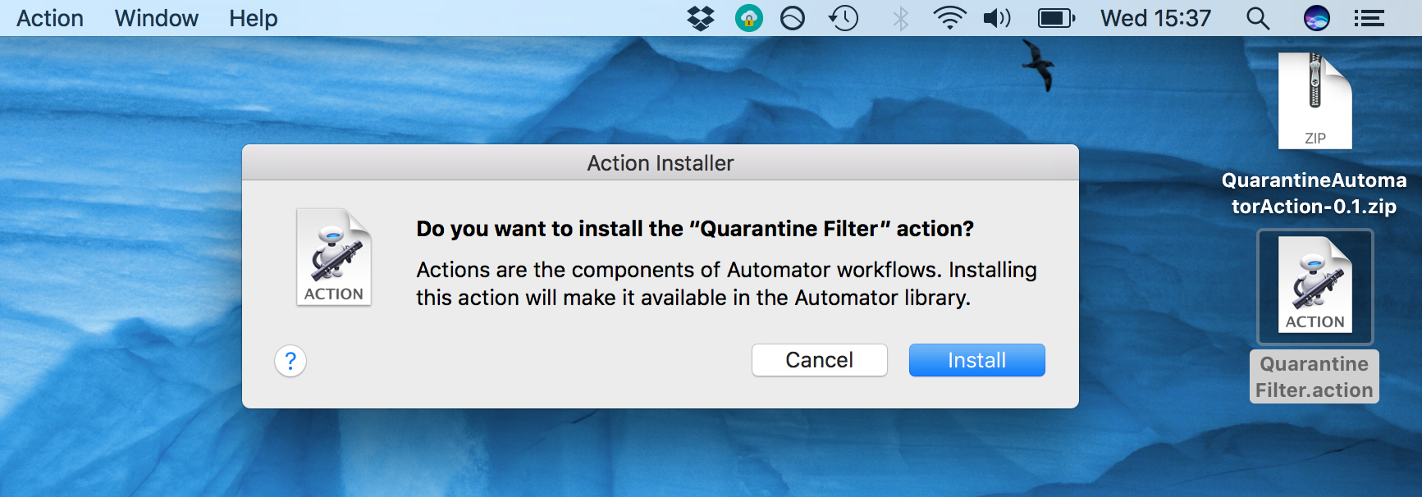Viewport: 1422px width, 497px height.
Task: Open the Action menu
Action: [x=50, y=18]
